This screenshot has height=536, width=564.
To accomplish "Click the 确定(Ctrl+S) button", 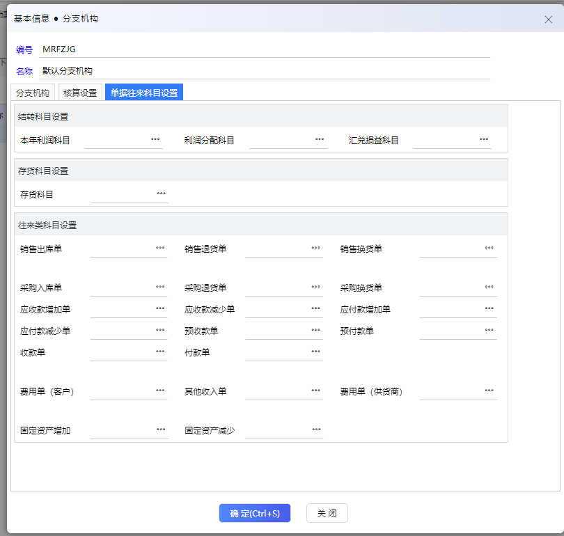I will [255, 514].
